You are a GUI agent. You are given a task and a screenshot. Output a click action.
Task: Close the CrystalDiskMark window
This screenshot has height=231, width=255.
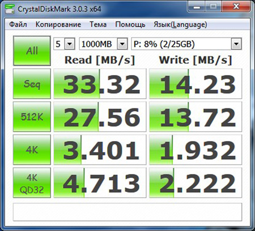point(236,7)
